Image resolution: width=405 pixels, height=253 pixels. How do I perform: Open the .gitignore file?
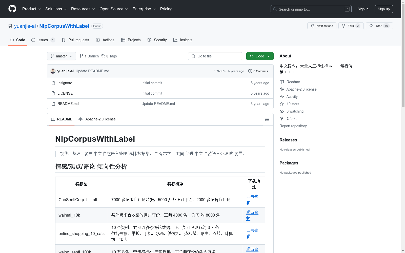(x=65, y=83)
